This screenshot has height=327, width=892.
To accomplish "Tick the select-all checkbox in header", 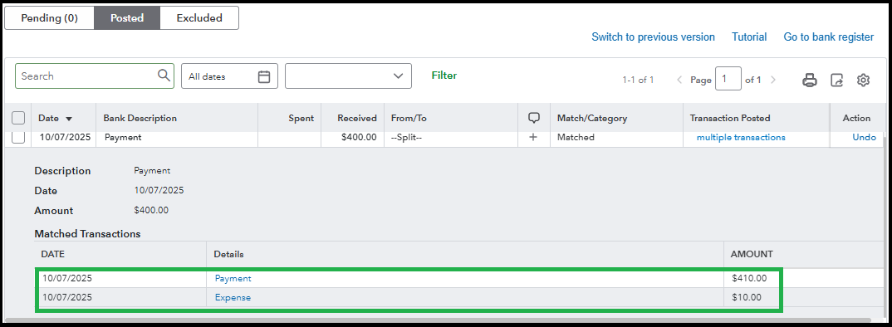I will coord(18,119).
